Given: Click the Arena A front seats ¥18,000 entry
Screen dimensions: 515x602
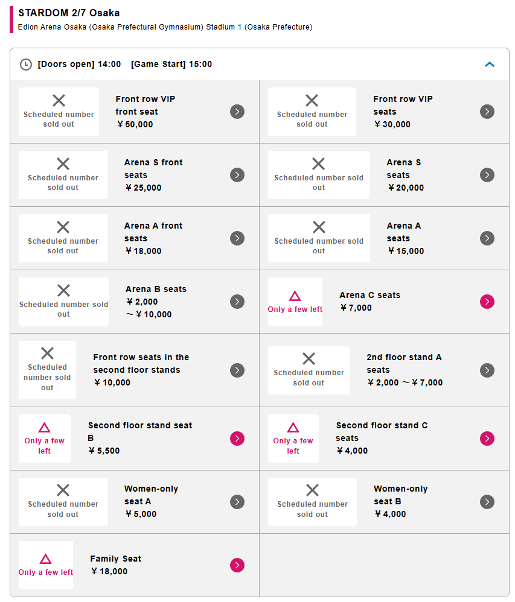Looking at the screenshot, I should 153,238.
